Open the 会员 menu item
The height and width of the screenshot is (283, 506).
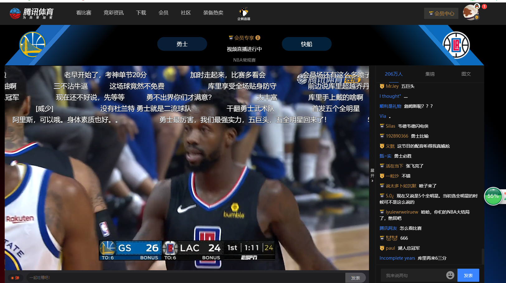tap(163, 13)
